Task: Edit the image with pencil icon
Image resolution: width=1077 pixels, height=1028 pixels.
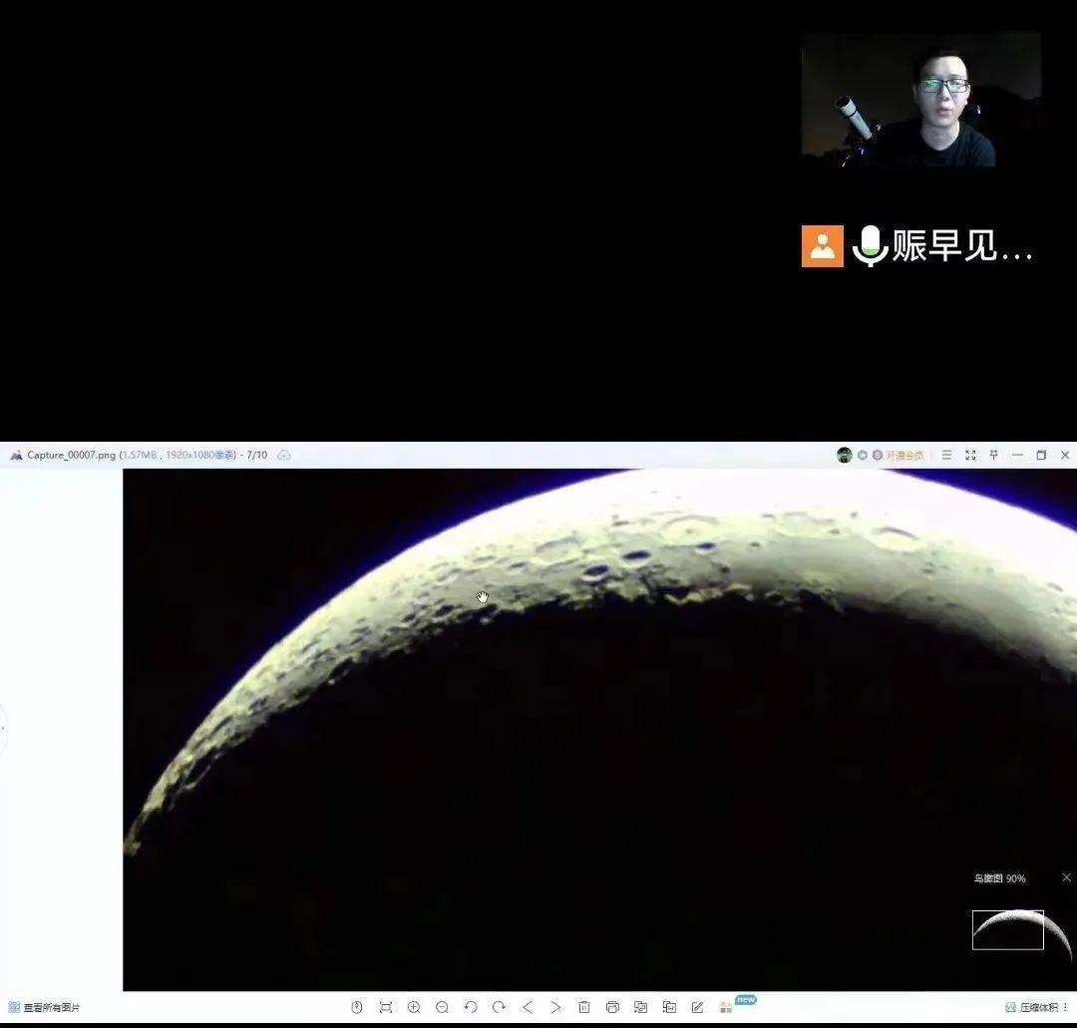Action: pos(697,1007)
